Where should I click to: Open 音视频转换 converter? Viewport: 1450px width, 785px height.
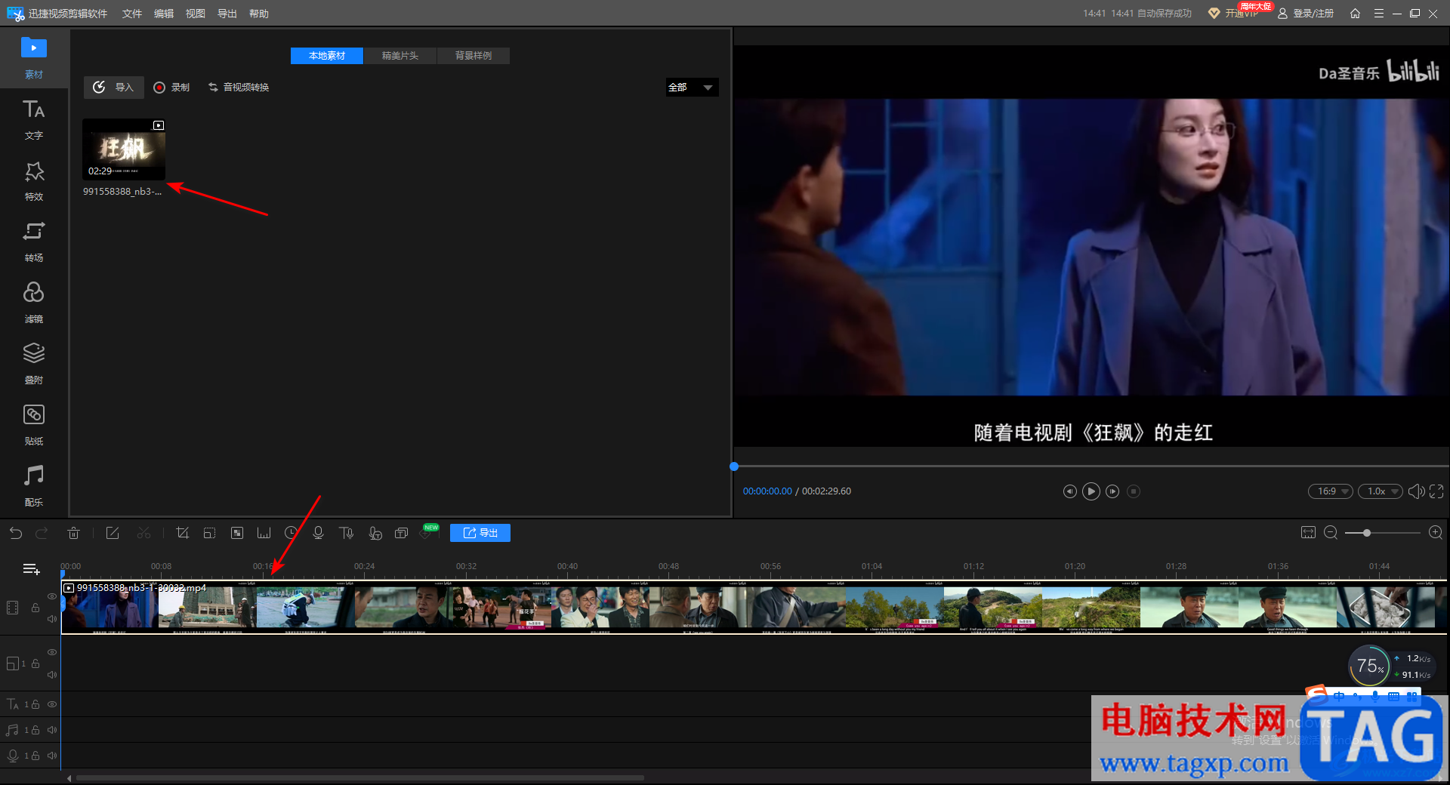239,88
